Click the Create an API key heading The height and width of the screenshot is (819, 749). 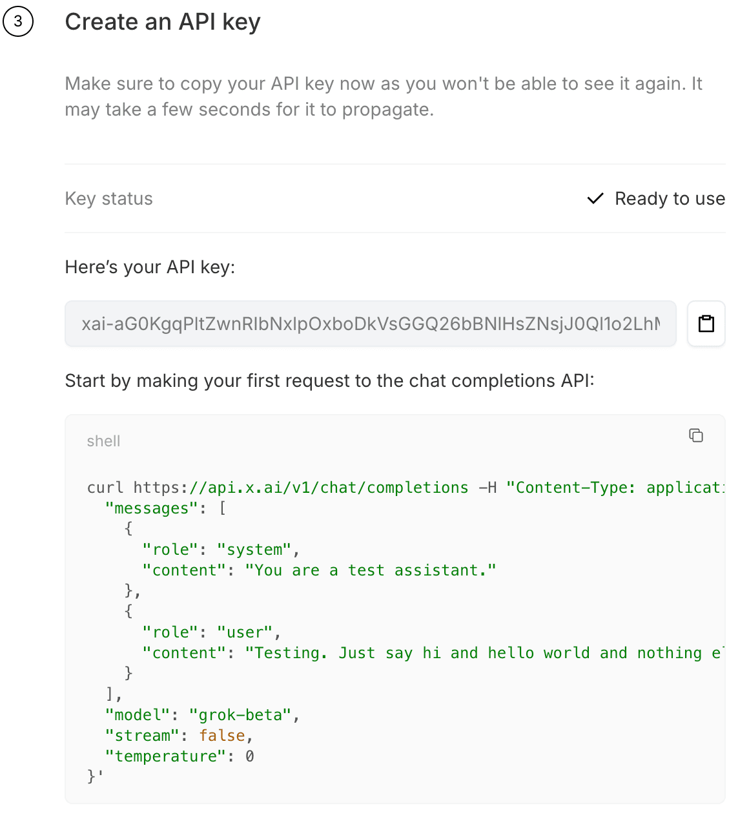click(162, 21)
